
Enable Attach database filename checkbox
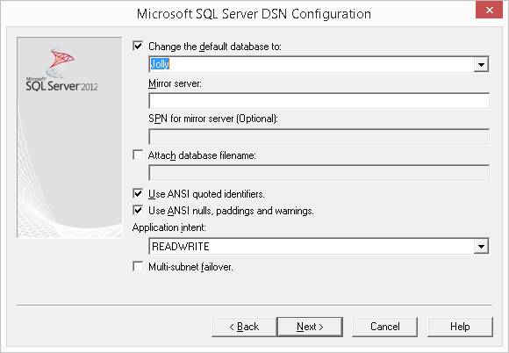[138, 155]
